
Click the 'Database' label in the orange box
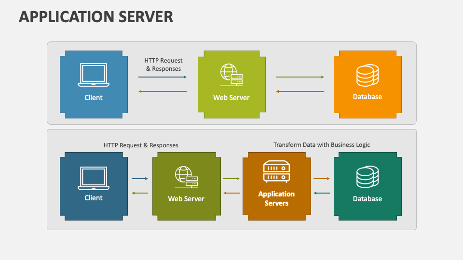pos(368,97)
